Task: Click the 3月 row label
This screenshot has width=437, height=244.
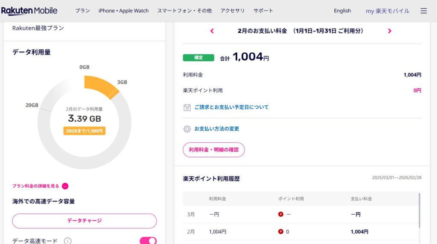Action: (191, 215)
